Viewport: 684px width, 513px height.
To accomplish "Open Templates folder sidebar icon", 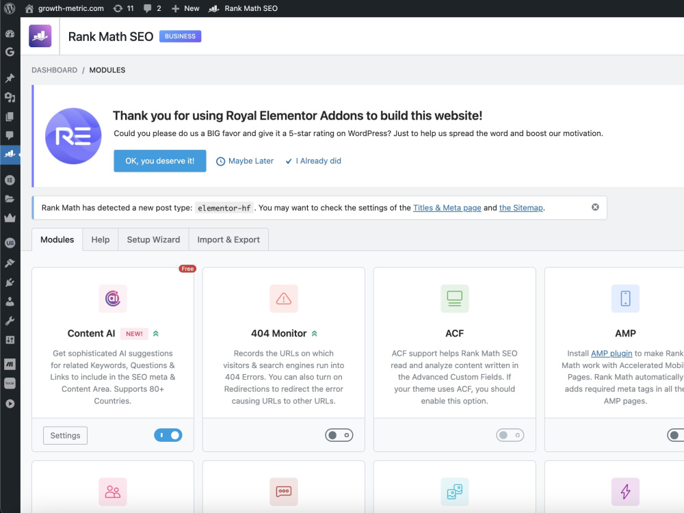I will pyautogui.click(x=10, y=199).
